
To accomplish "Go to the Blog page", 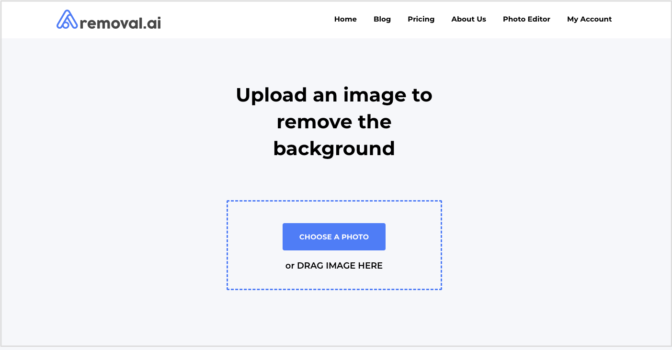I will click(382, 19).
